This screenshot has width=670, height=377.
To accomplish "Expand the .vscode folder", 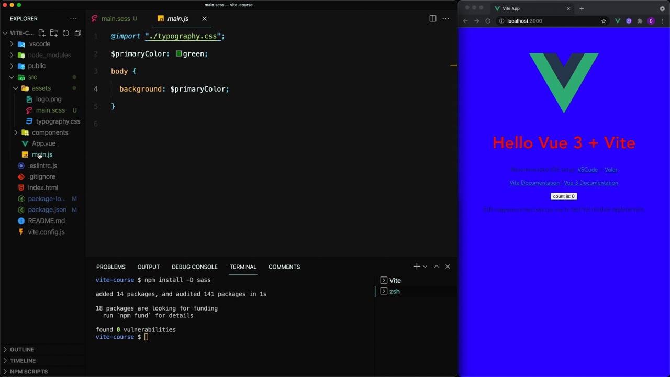I will pyautogui.click(x=12, y=44).
